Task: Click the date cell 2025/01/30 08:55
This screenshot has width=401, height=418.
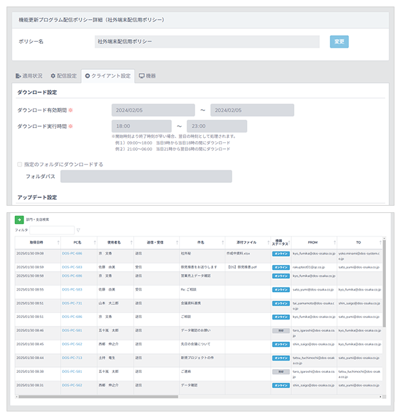Action: pyautogui.click(x=30, y=290)
